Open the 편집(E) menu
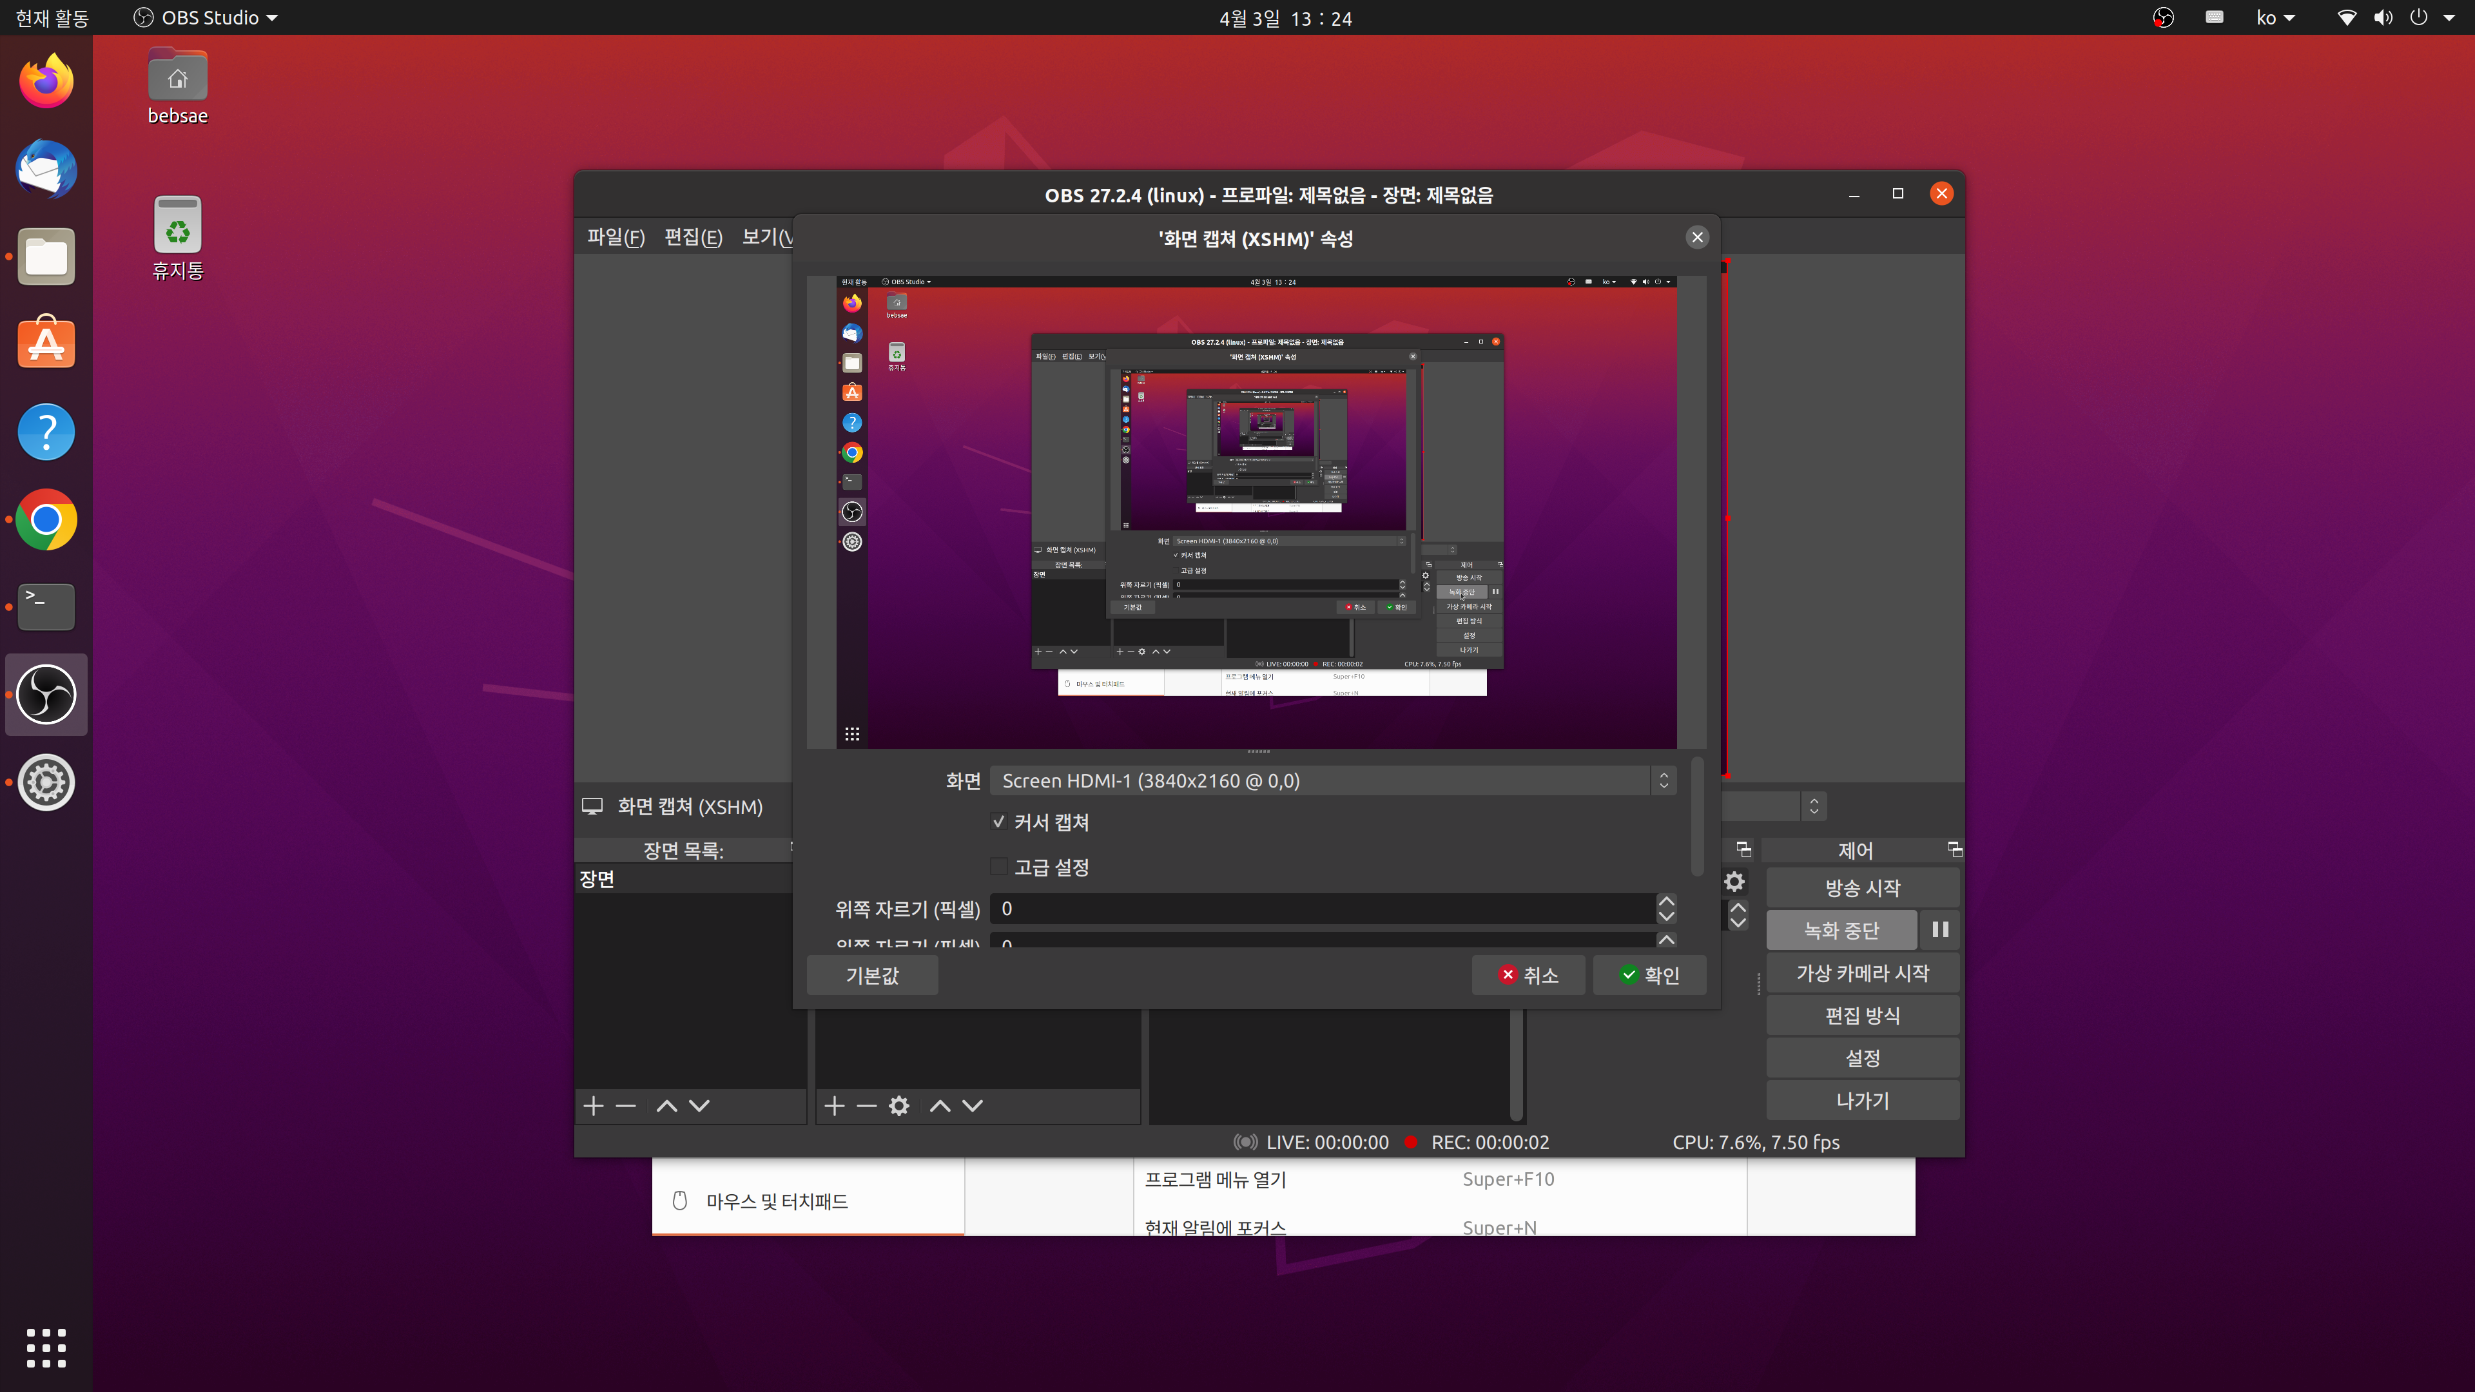This screenshot has height=1392, width=2475. (x=693, y=237)
